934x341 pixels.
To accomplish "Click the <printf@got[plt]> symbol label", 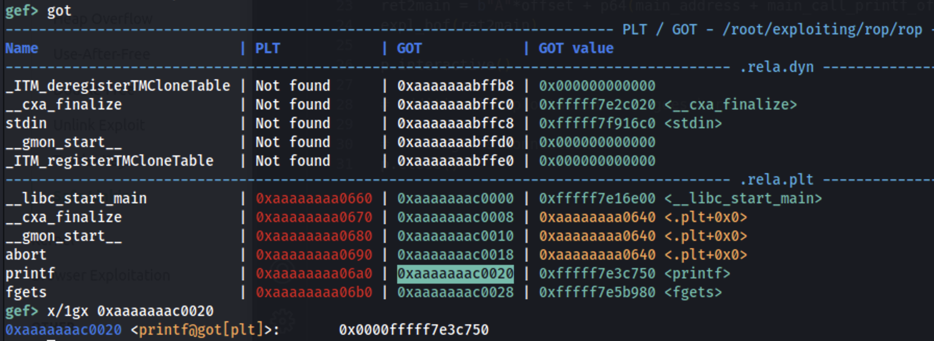I will tap(205, 330).
